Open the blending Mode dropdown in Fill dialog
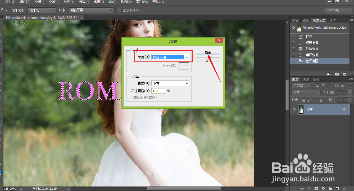Image resolution: width=354 pixels, height=191 pixels. (170, 83)
